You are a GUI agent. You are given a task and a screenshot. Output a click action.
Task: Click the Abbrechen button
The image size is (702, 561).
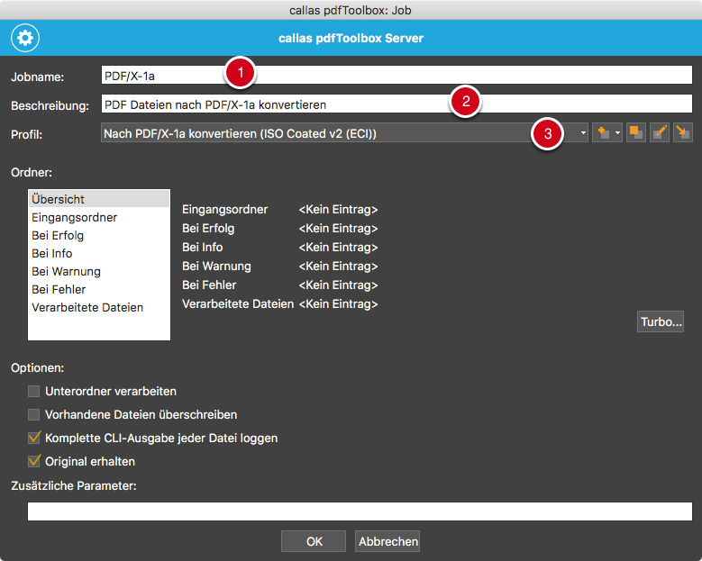387,541
